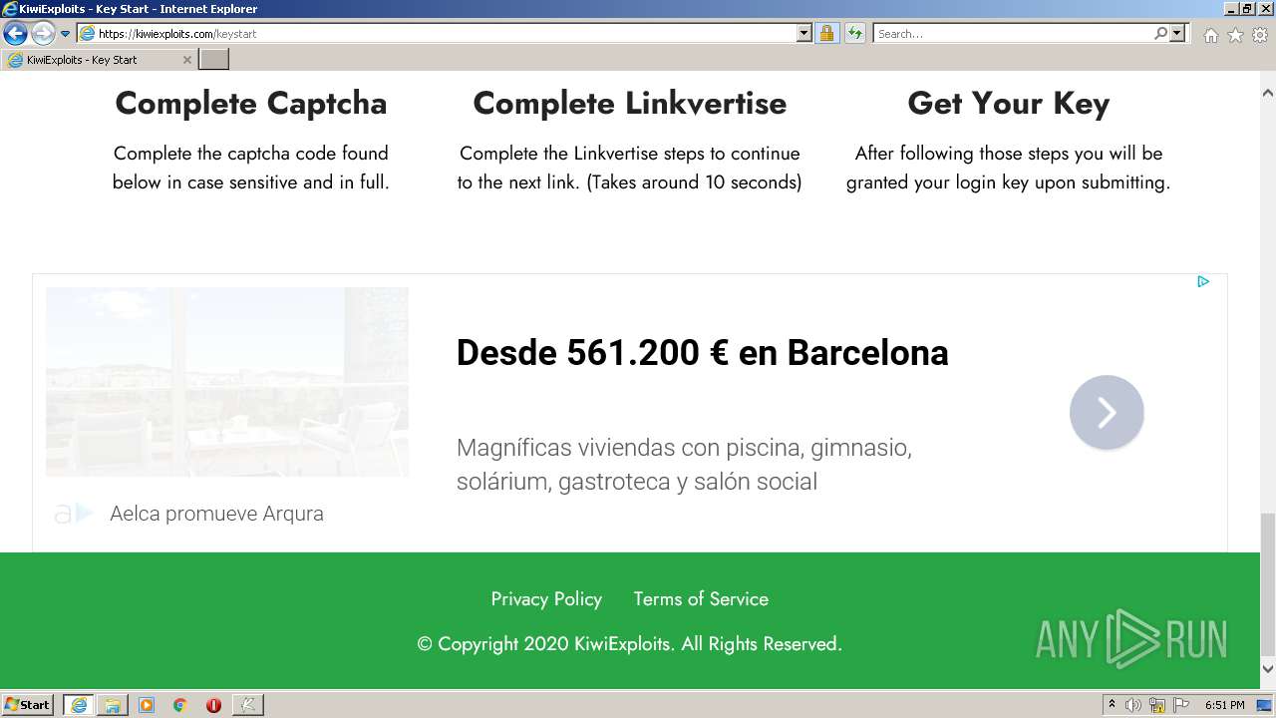Open a new blank tab
This screenshot has height=718, width=1276.
tap(214, 60)
